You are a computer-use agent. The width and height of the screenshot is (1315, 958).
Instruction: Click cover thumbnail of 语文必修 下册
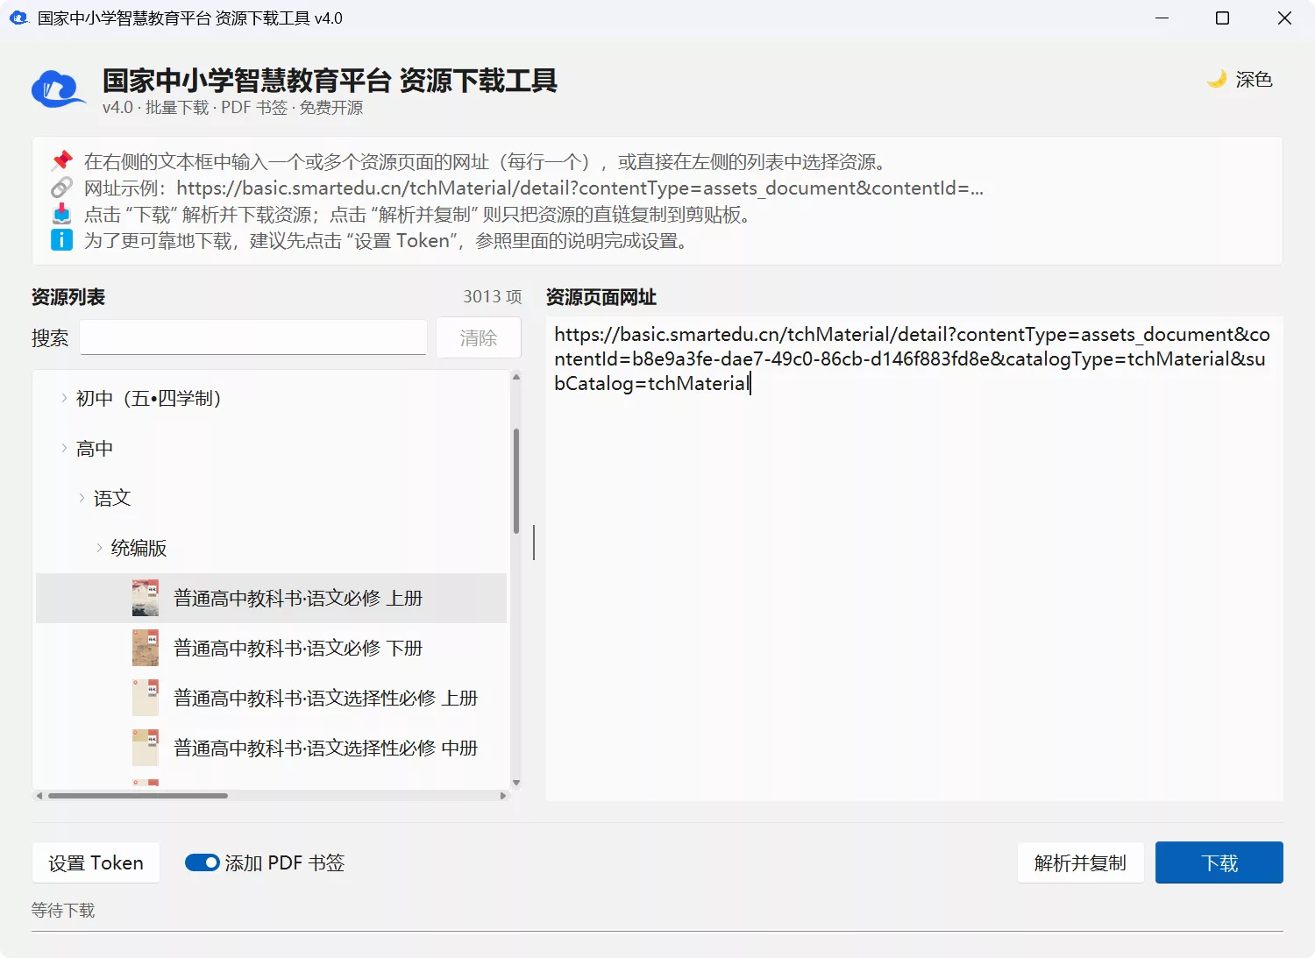[x=146, y=648]
